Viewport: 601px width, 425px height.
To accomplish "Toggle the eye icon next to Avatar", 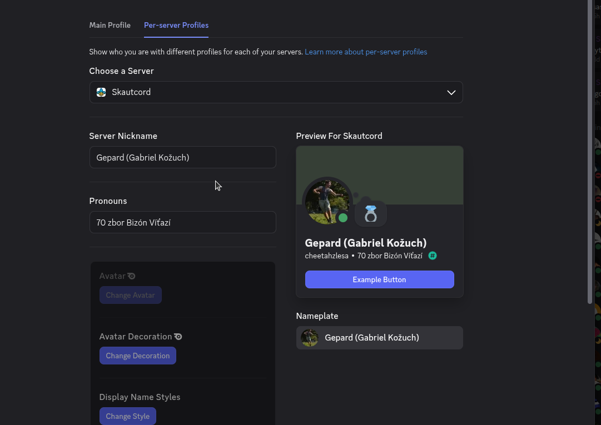I will [131, 276].
